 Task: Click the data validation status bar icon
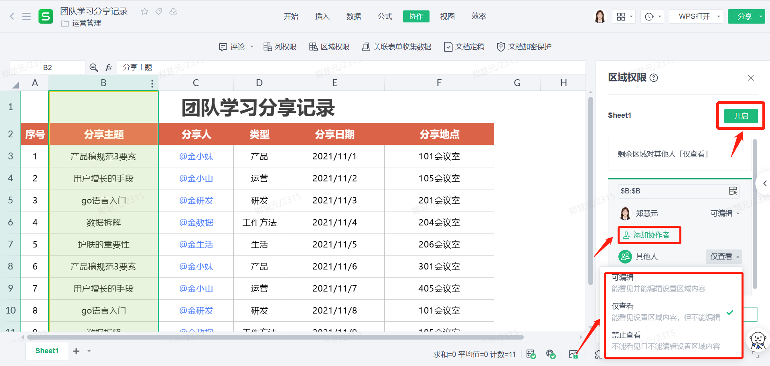[x=531, y=354]
